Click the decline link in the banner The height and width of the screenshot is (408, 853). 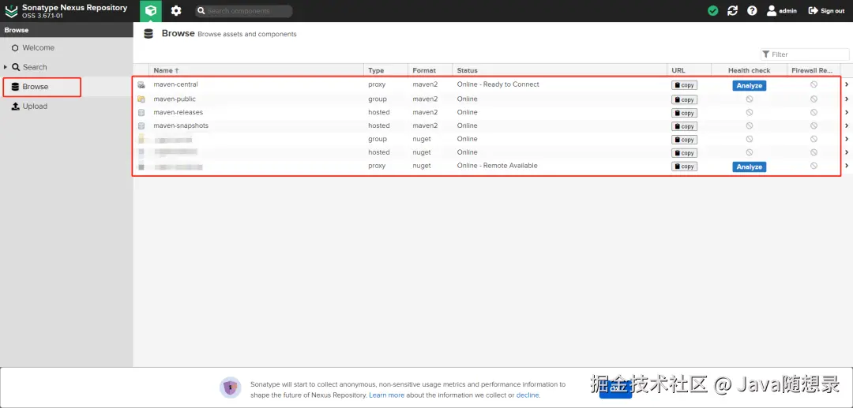pyautogui.click(x=527, y=395)
